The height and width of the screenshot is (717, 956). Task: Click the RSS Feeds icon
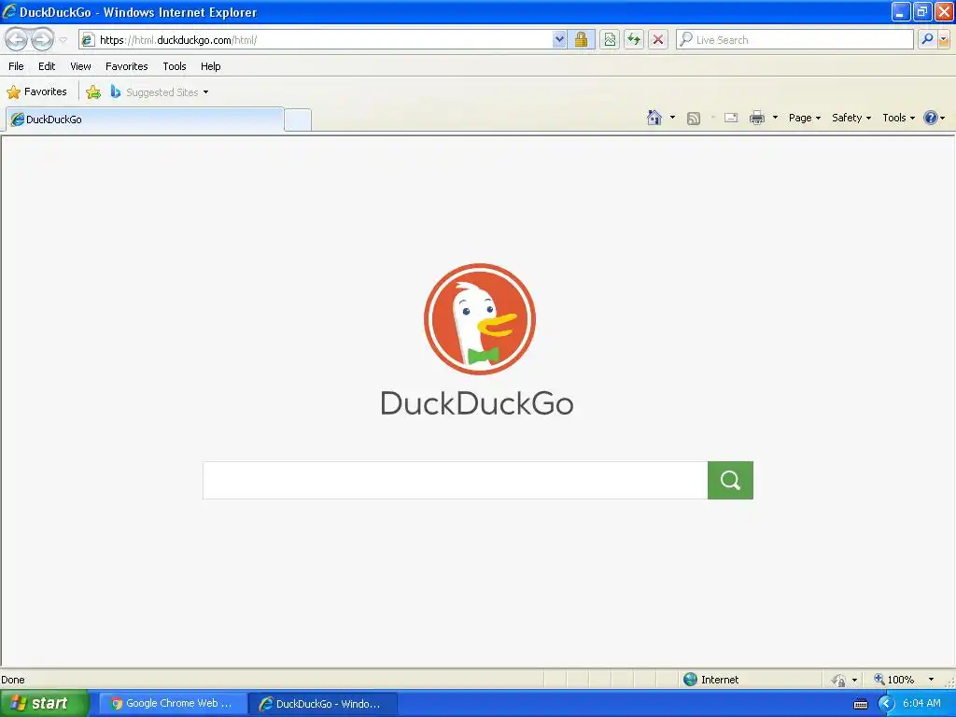694,119
